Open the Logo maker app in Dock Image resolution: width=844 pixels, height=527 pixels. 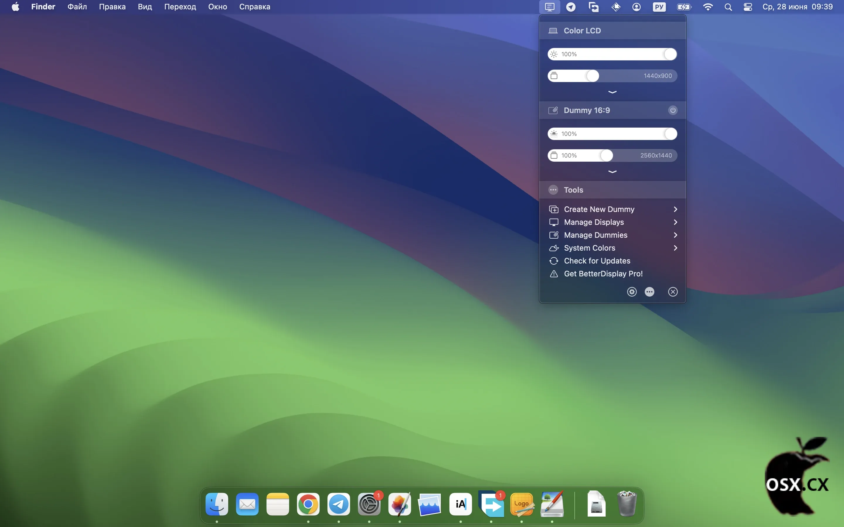tap(522, 504)
